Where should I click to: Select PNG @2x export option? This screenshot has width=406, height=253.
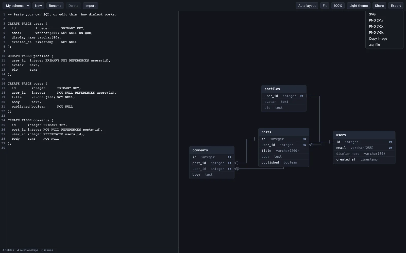point(384,26)
